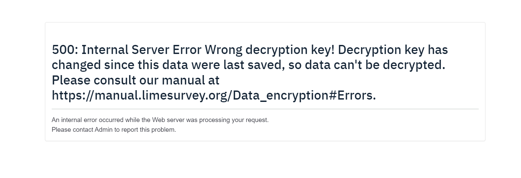521x178 pixels.
Task: Click the number "500:" in the heading
Action: tap(65, 50)
